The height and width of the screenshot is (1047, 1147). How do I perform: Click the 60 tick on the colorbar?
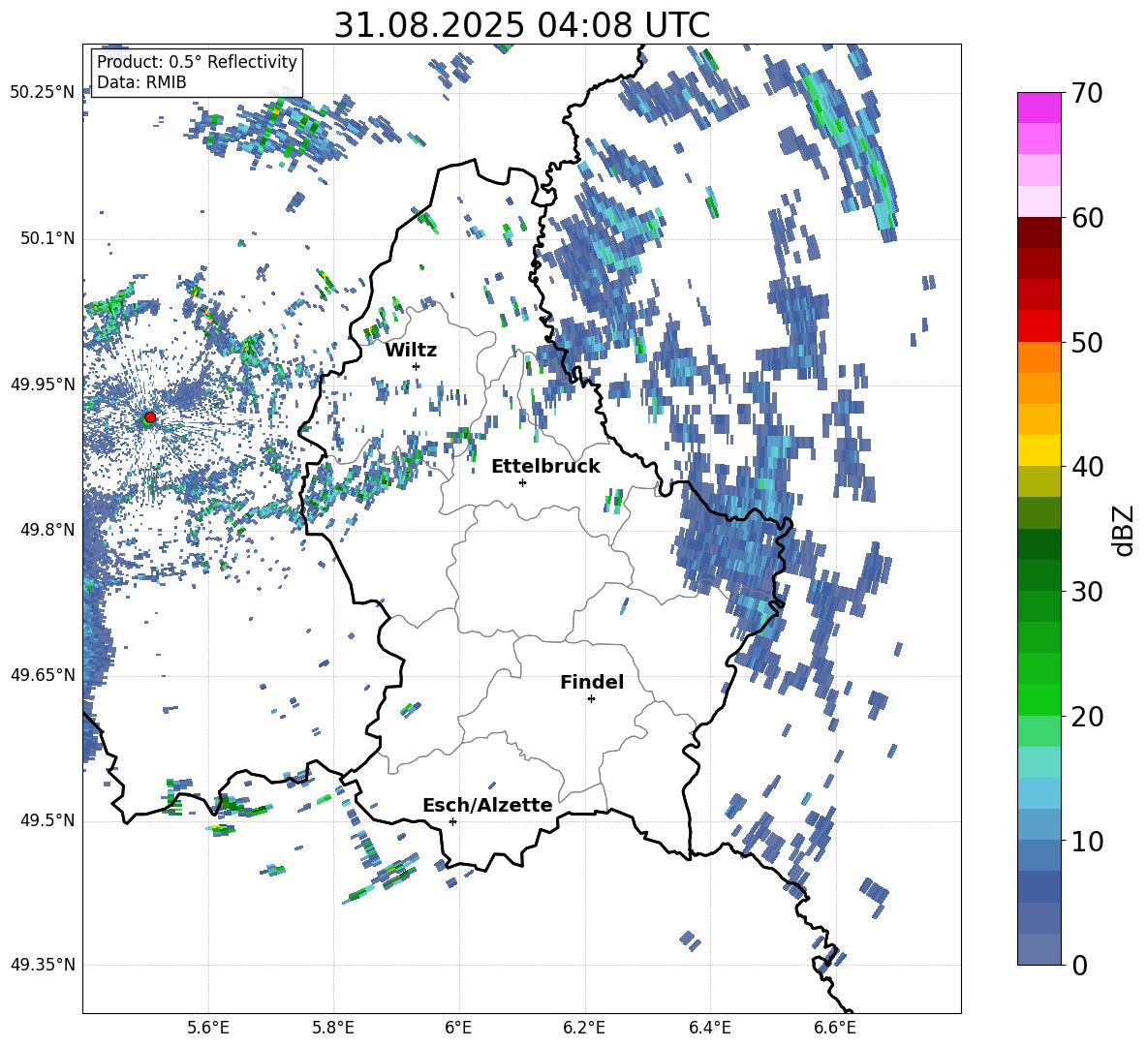click(x=1086, y=218)
